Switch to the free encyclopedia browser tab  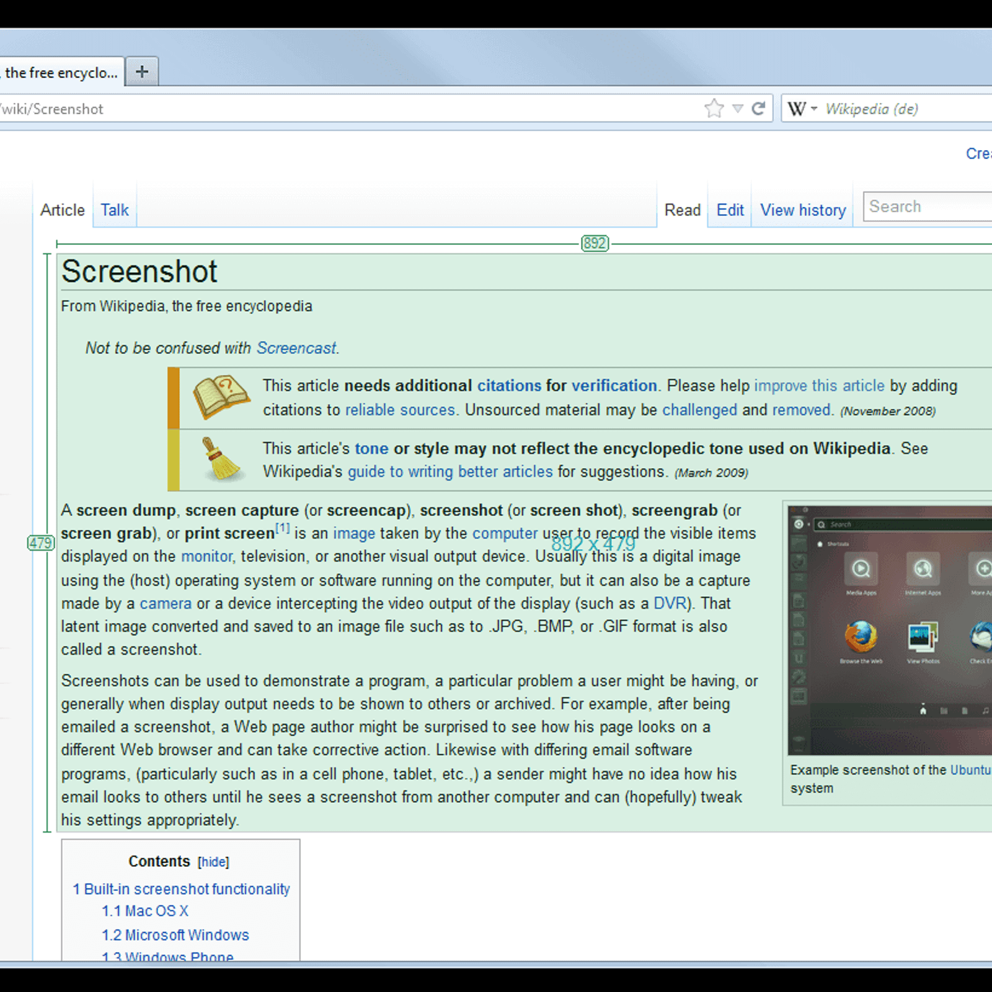[61, 73]
